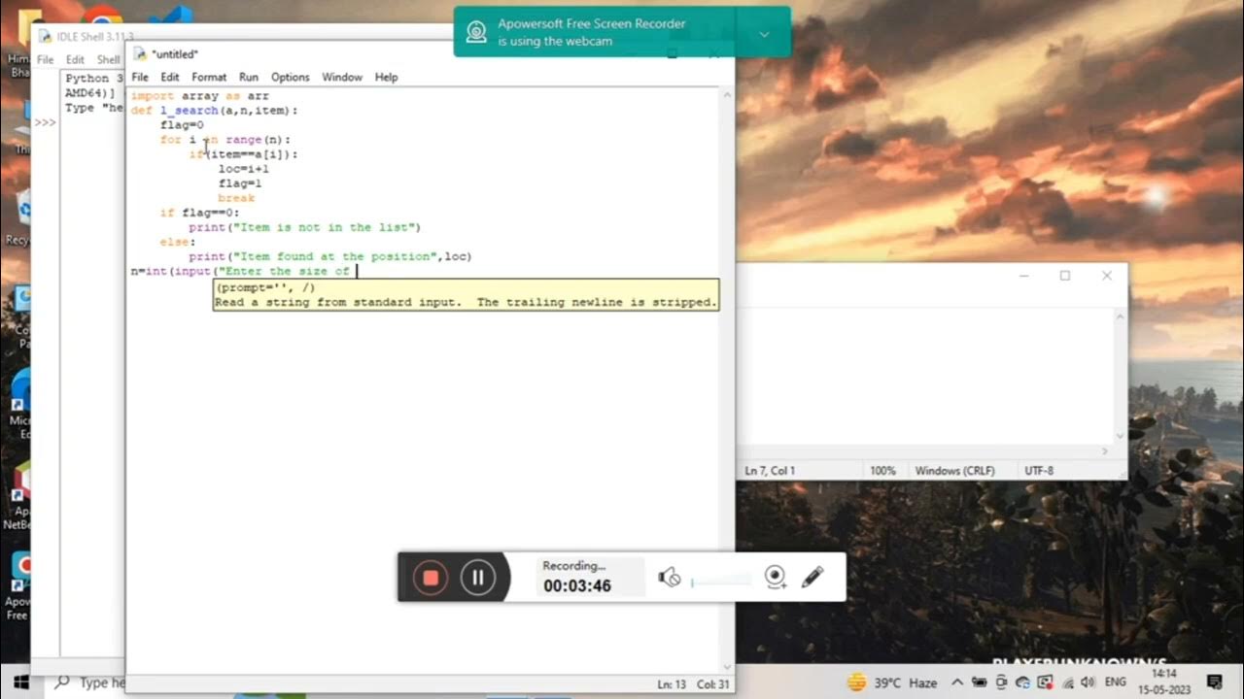The width and height of the screenshot is (1244, 699).
Task: Click the webcam icon in Apowersoft notification
Action: [476, 32]
